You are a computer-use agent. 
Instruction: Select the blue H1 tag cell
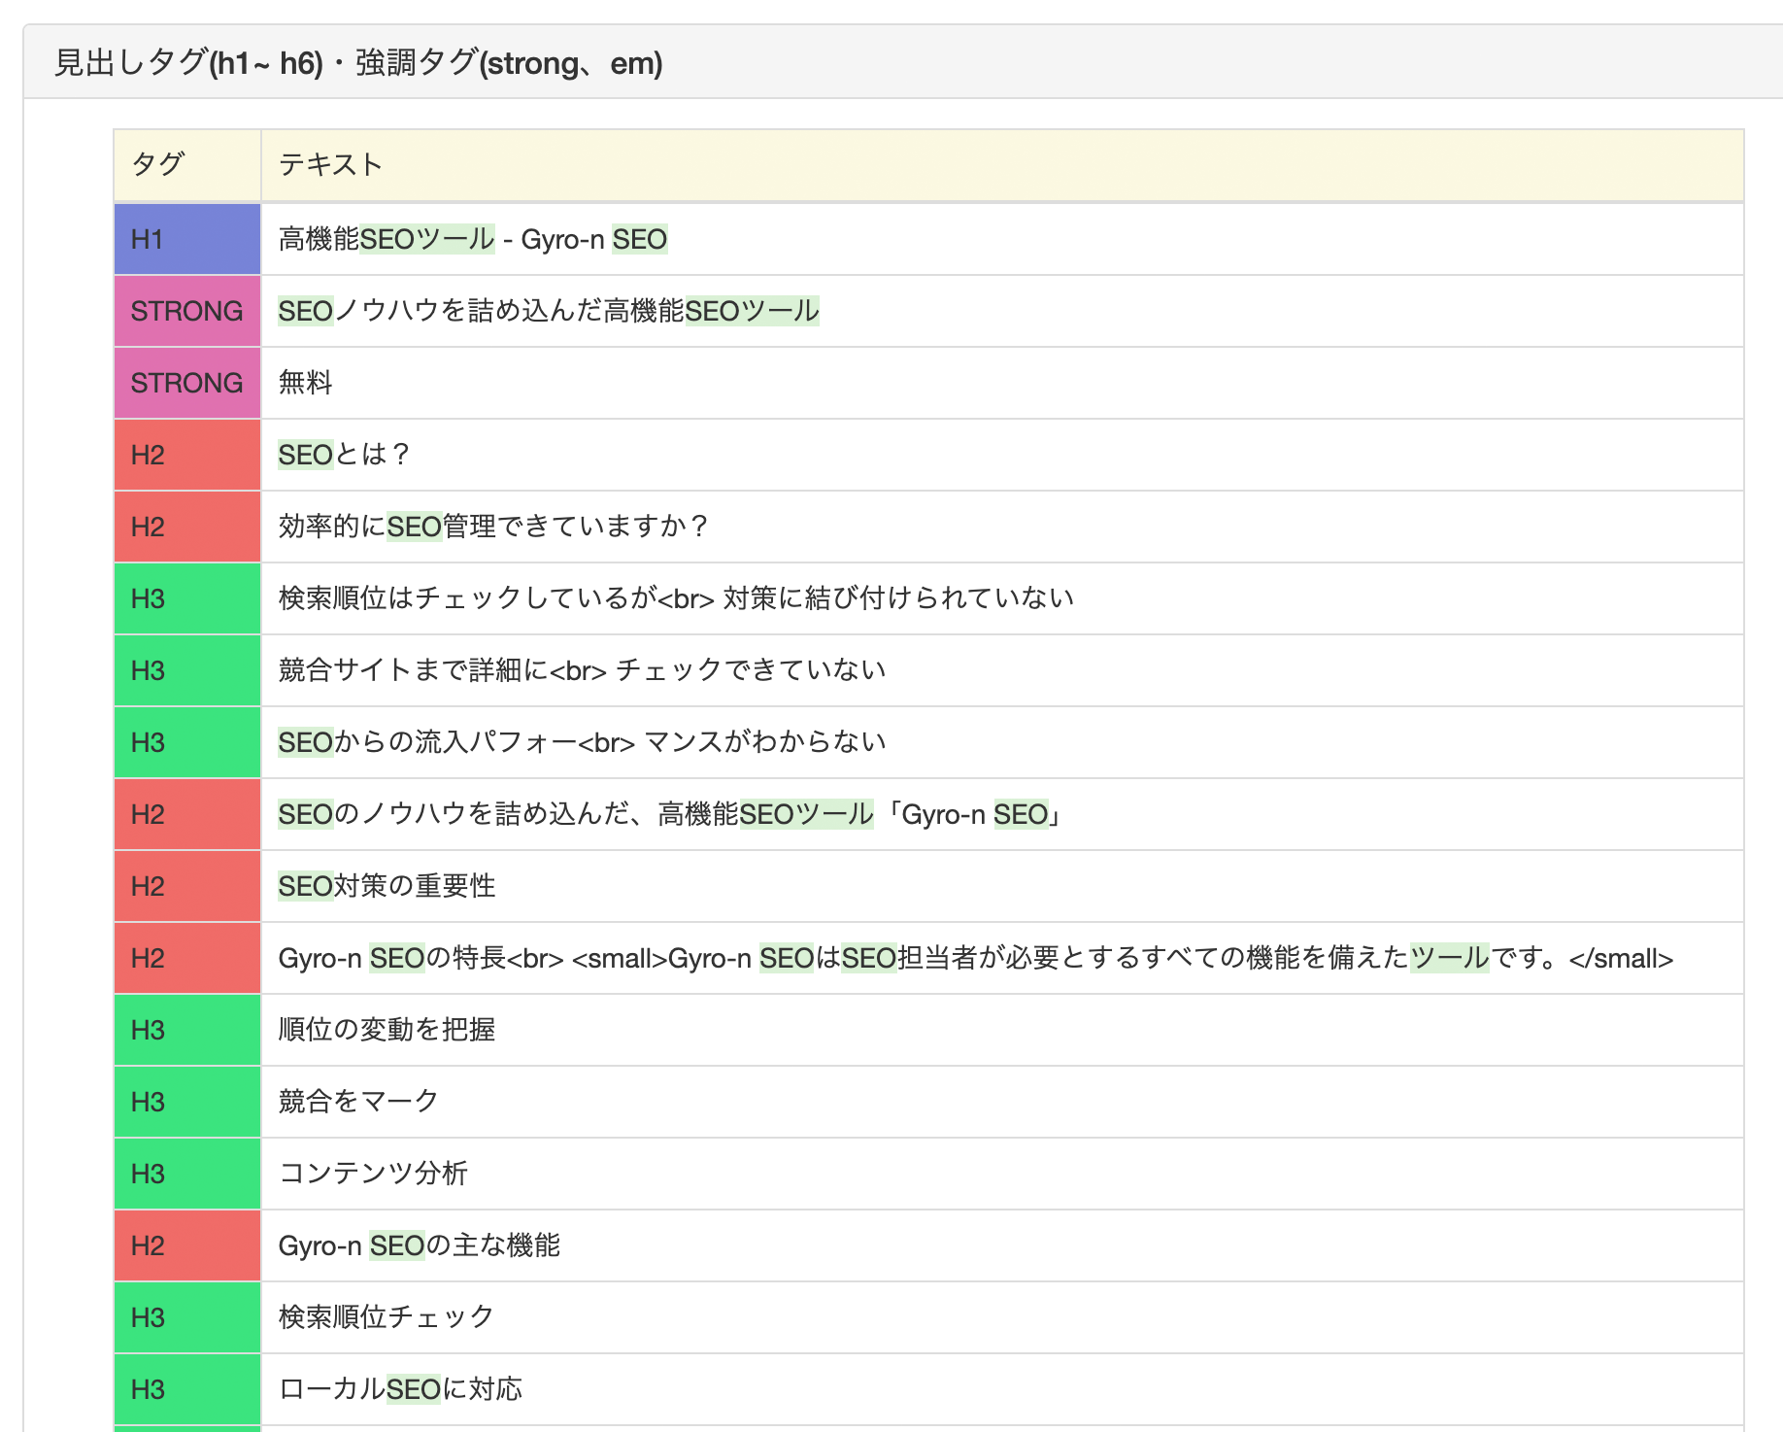(x=186, y=239)
